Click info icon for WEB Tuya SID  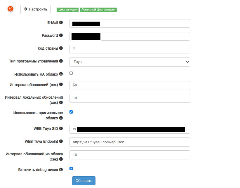coord(61,128)
